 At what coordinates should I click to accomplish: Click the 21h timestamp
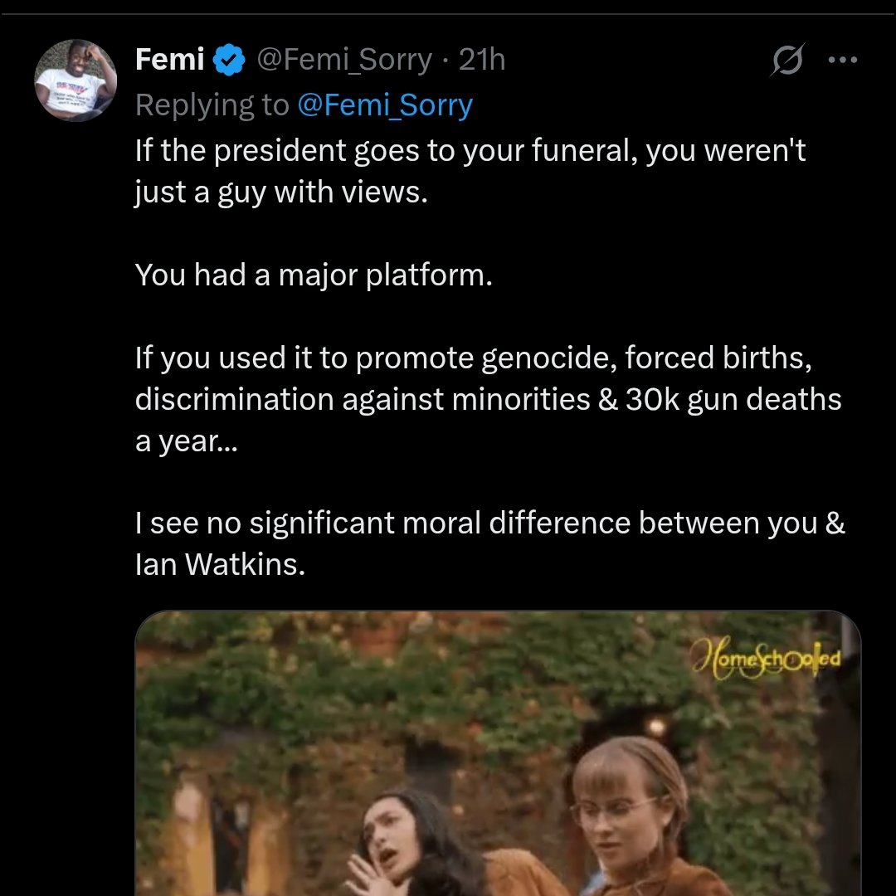pos(482,60)
